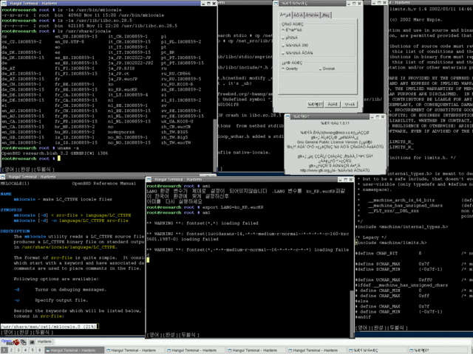Open window menu icon of the ami terminal
Screen dimensions: 473x354
[x=149, y=180]
